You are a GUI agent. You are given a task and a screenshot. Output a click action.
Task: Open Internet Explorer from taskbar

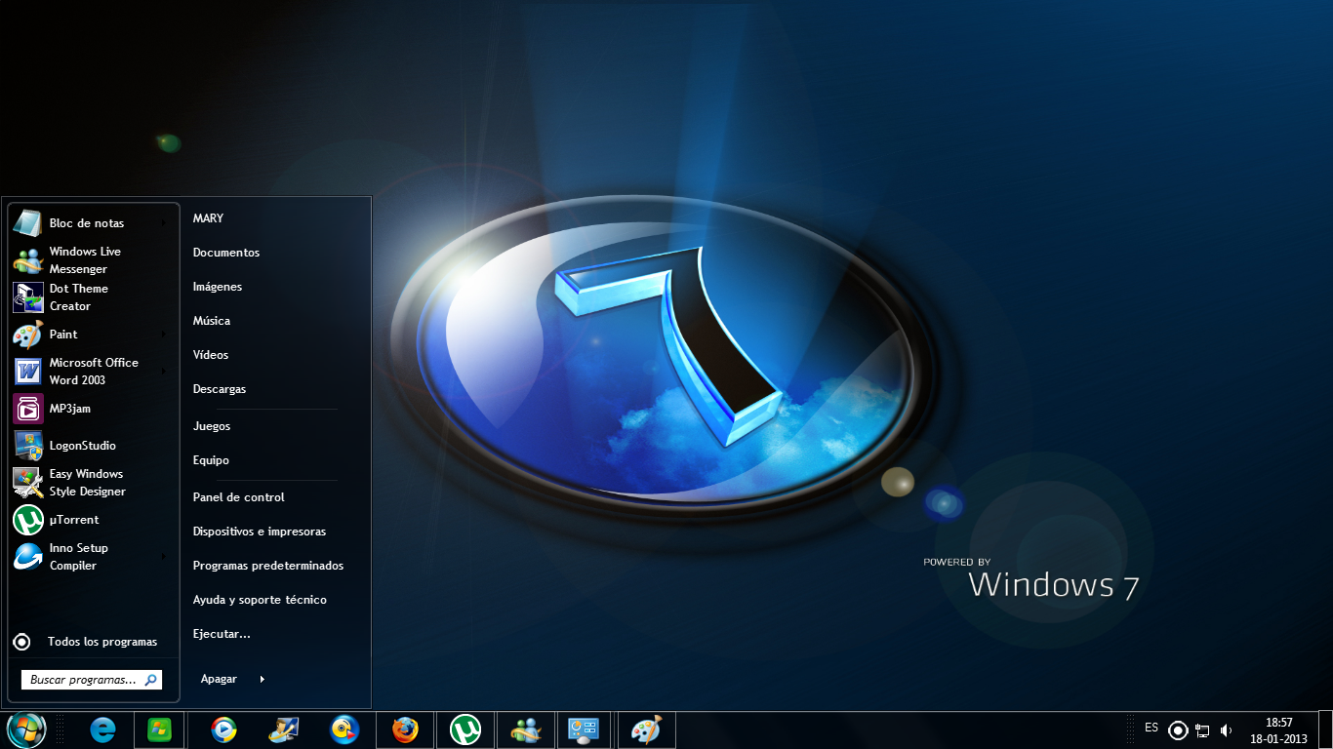pos(101,729)
